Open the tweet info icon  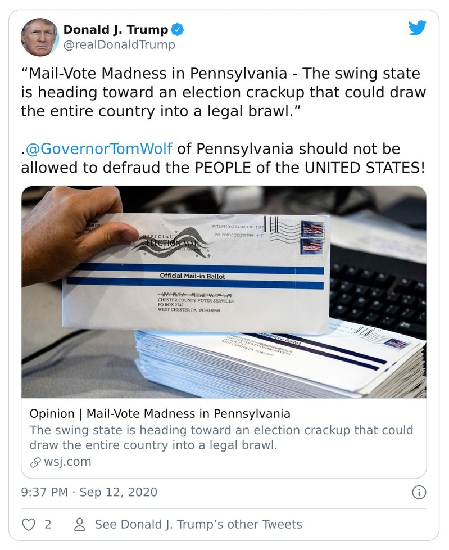point(419,493)
